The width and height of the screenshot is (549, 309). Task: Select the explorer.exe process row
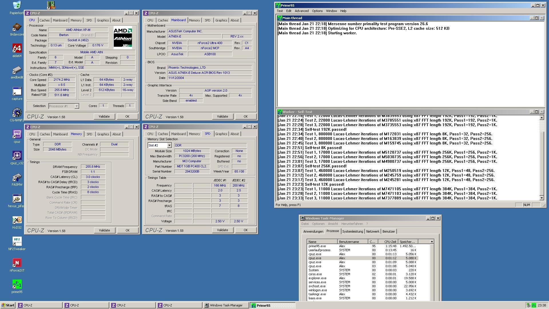tap(363, 278)
